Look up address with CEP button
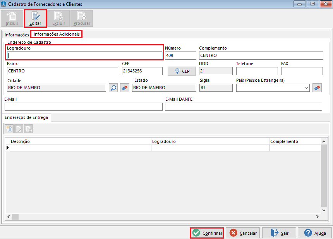This screenshot has height=239, width=333. point(182,71)
